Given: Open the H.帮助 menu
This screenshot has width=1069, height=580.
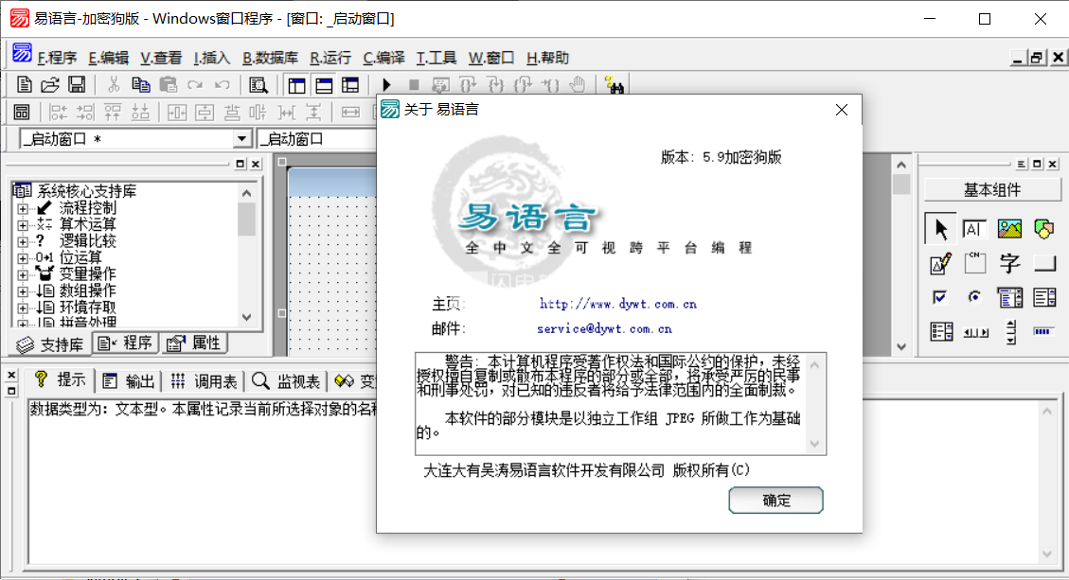Looking at the screenshot, I should tap(547, 59).
